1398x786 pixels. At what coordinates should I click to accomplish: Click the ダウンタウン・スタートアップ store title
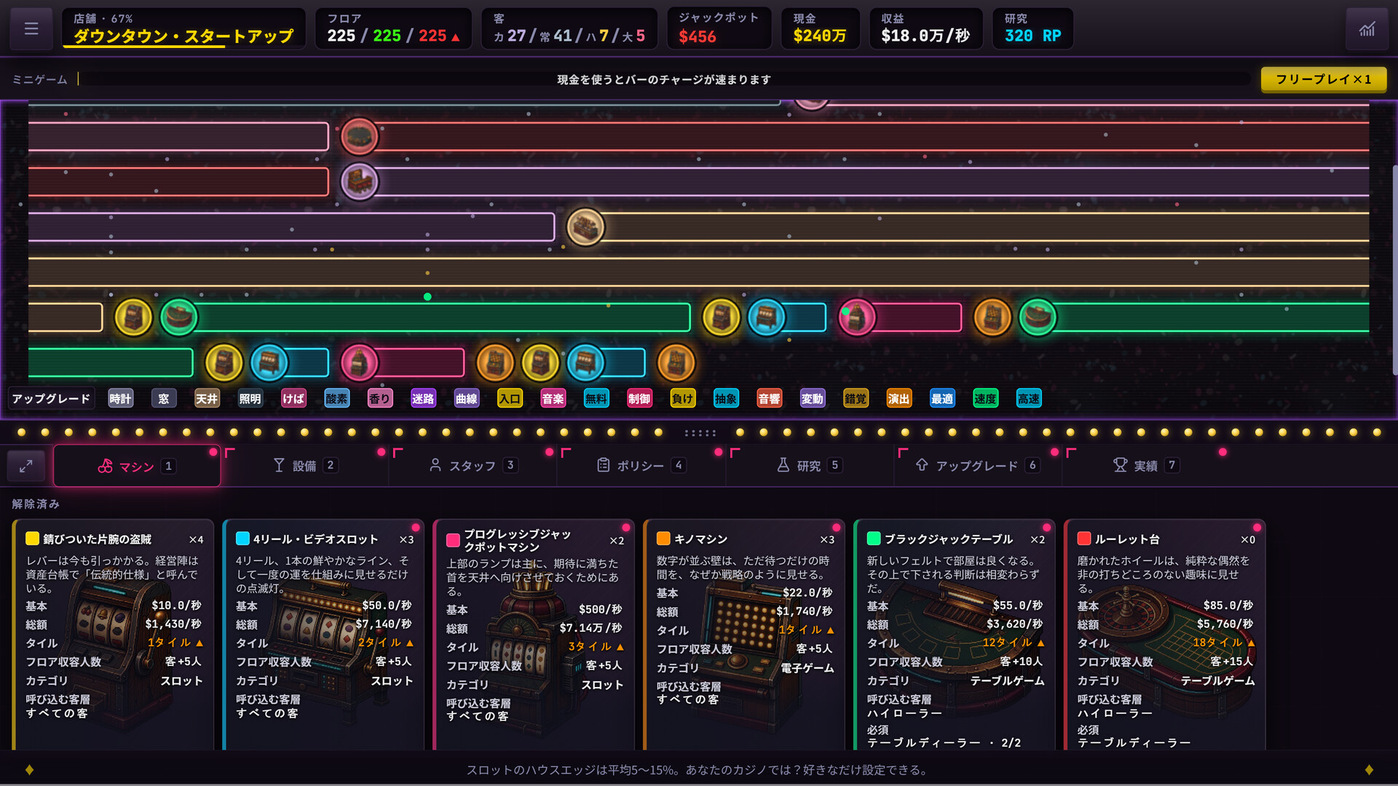(183, 36)
